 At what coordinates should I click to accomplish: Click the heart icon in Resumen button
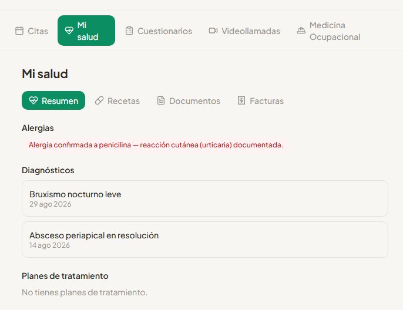pyautogui.click(x=33, y=100)
